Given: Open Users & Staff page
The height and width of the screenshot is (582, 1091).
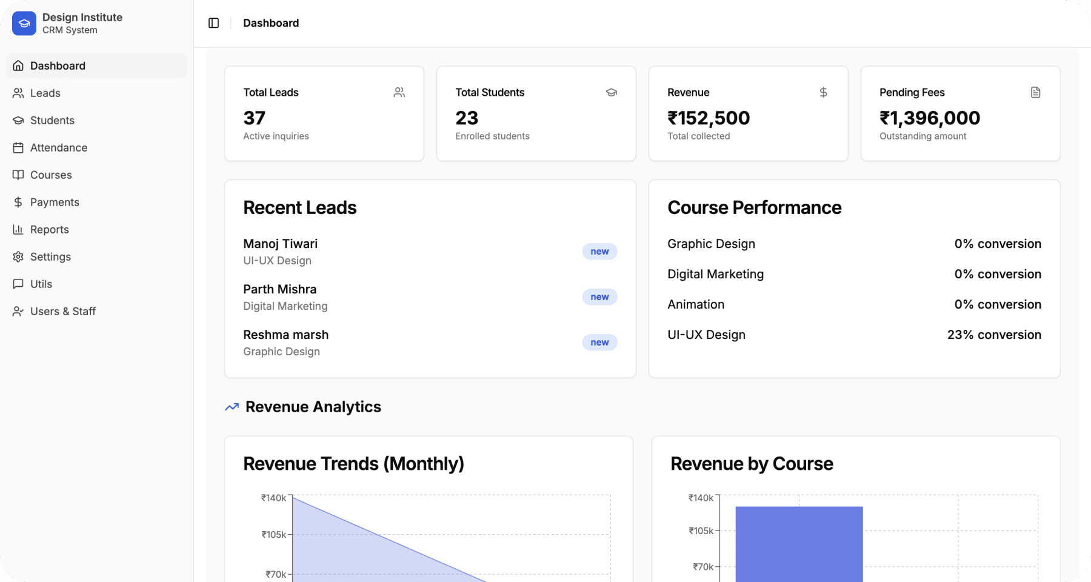Looking at the screenshot, I should [63, 312].
